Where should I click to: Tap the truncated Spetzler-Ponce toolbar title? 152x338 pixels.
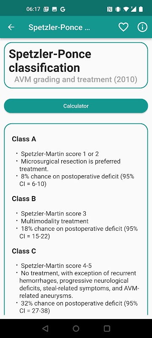pos(59,27)
